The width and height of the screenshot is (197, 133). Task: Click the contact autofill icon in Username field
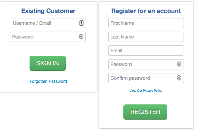tap(81, 23)
